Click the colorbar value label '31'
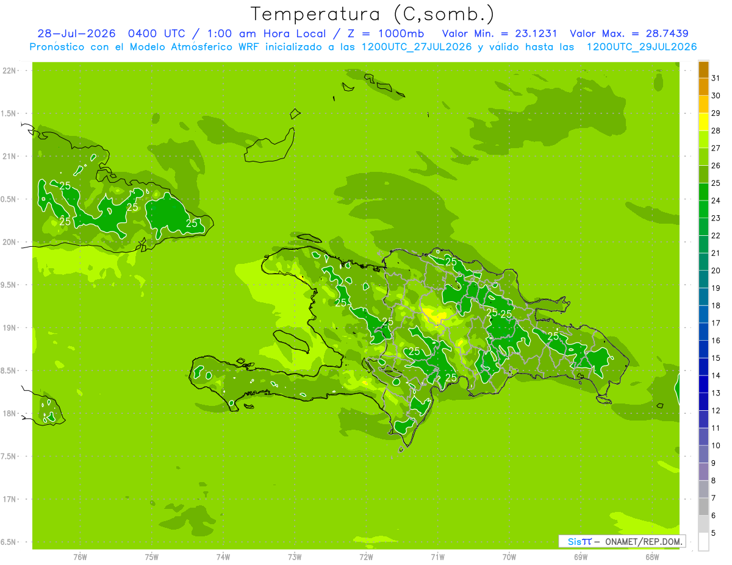 (x=716, y=78)
